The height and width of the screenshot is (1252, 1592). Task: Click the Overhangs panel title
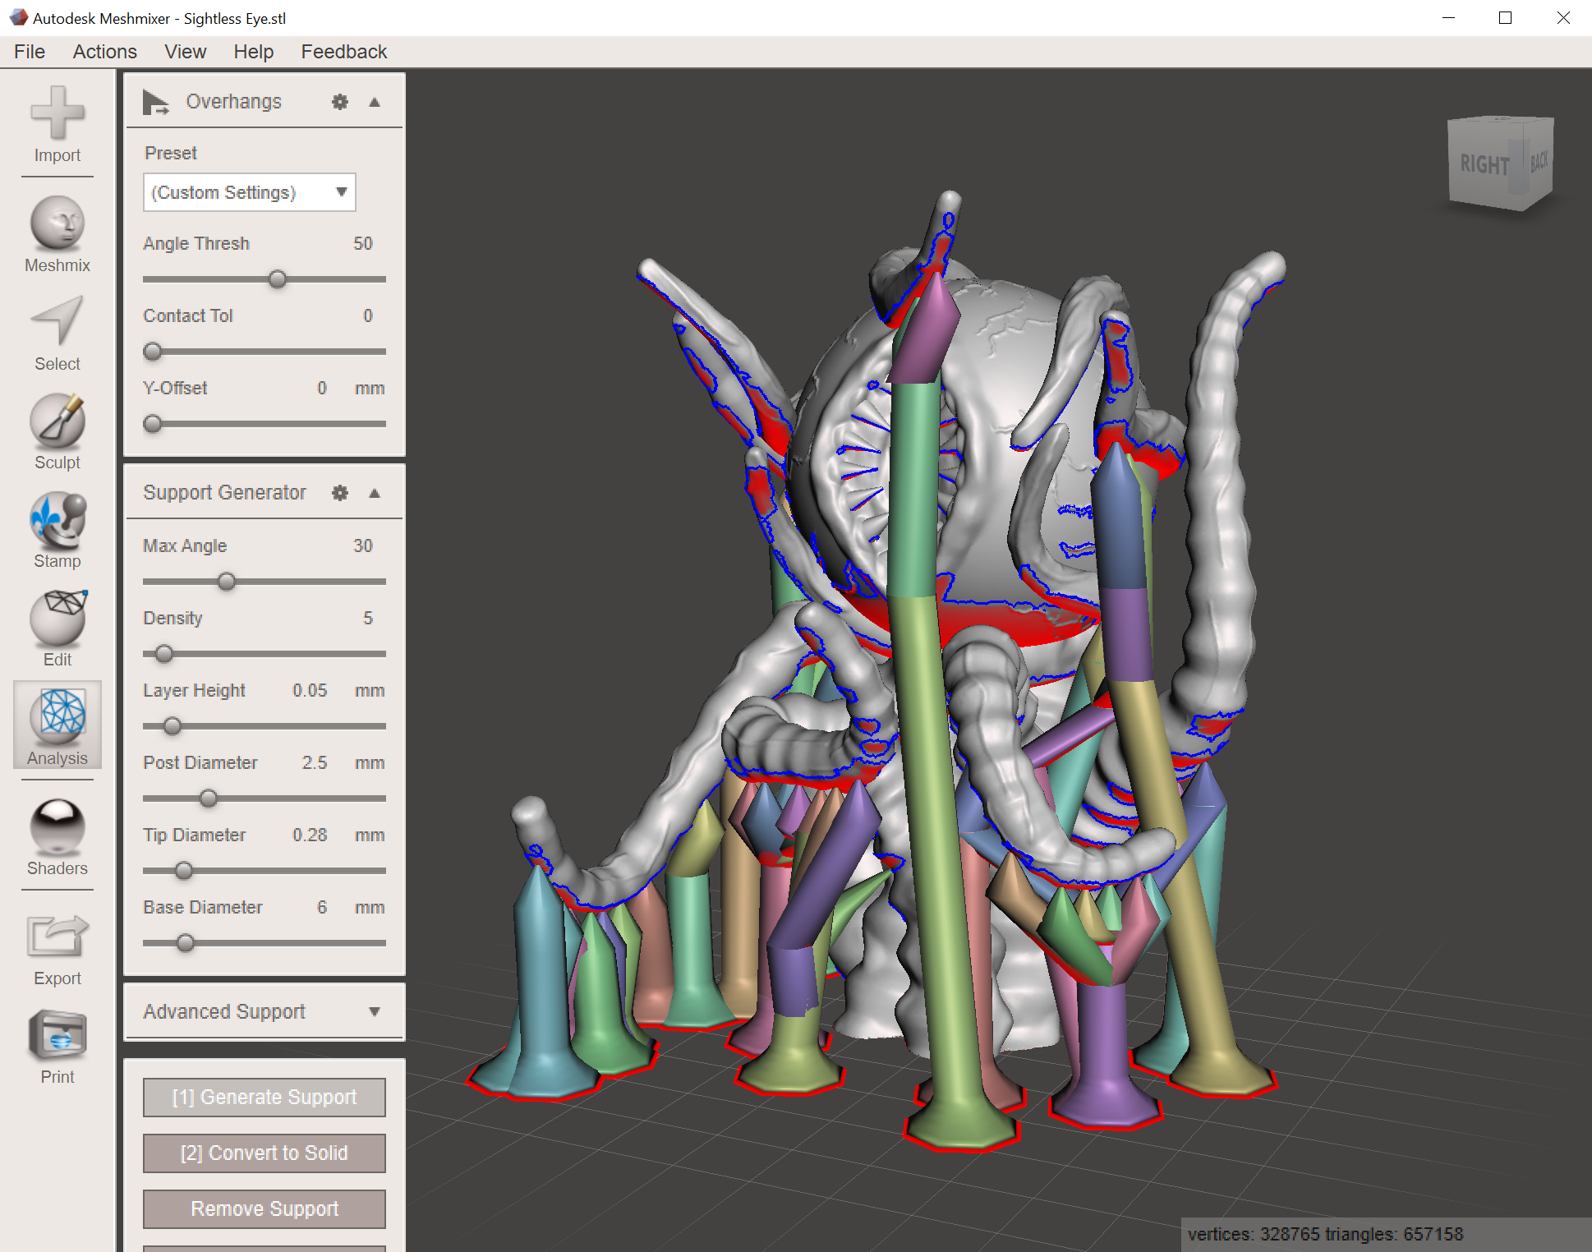(x=233, y=102)
